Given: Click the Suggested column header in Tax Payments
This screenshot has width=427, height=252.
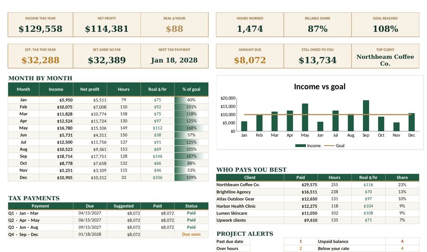Looking at the screenshot, I should pos(124,206).
